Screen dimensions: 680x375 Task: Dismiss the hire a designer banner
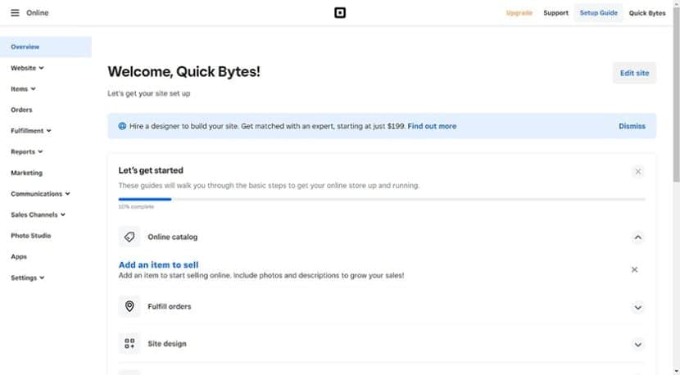(x=632, y=126)
